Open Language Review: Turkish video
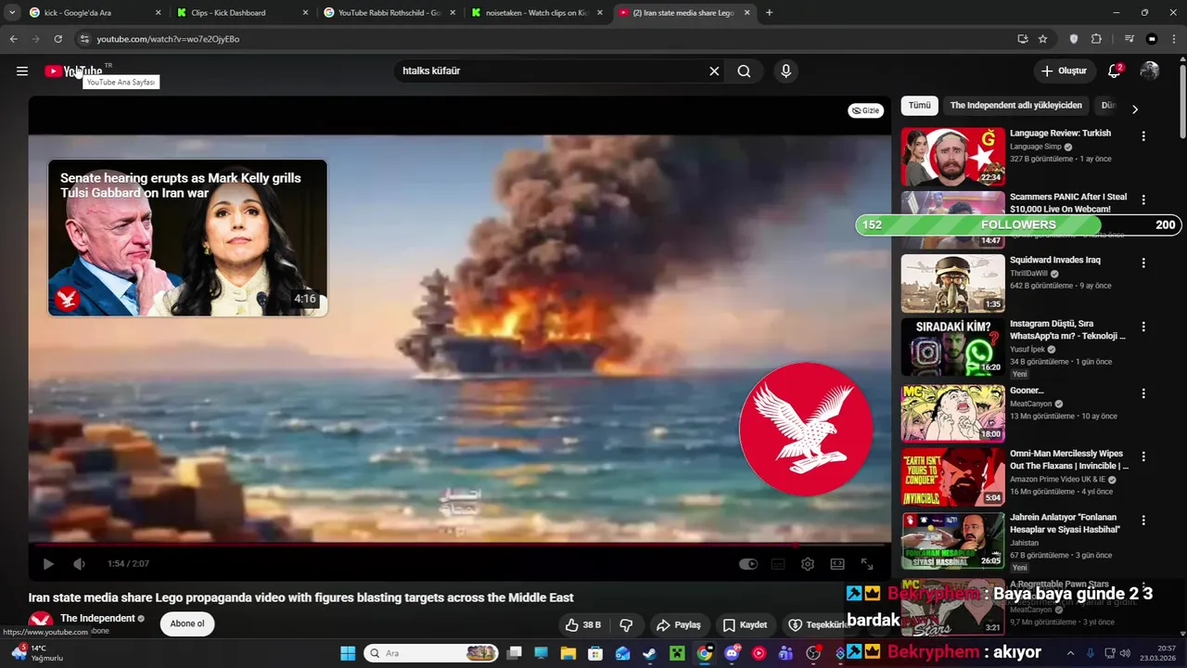 click(1060, 134)
